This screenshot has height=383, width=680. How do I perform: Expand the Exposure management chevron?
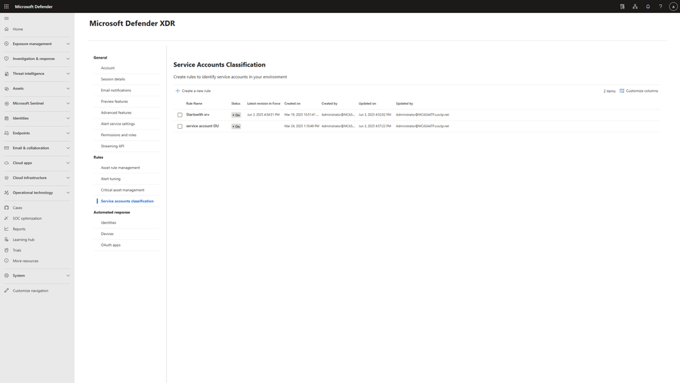(67, 44)
